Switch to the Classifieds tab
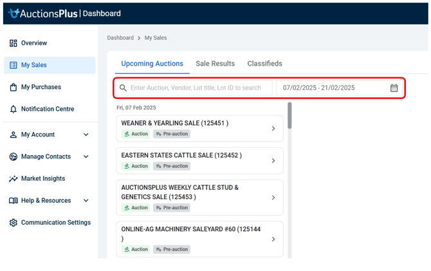Viewport: 431px width, 271px height. 265,64
